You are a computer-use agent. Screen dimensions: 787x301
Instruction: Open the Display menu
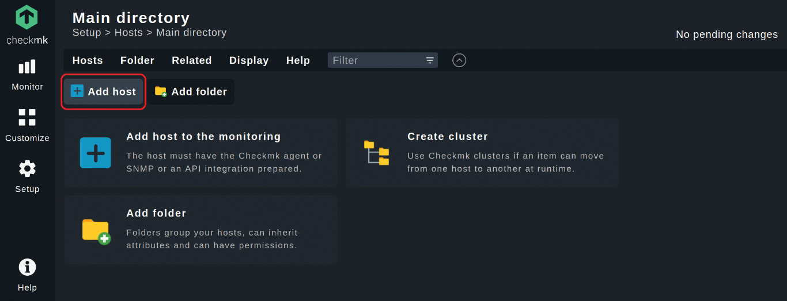coord(249,60)
